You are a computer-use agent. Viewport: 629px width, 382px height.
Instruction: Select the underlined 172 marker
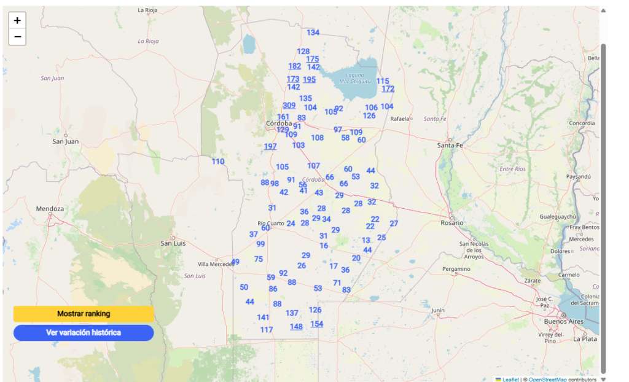pos(388,89)
